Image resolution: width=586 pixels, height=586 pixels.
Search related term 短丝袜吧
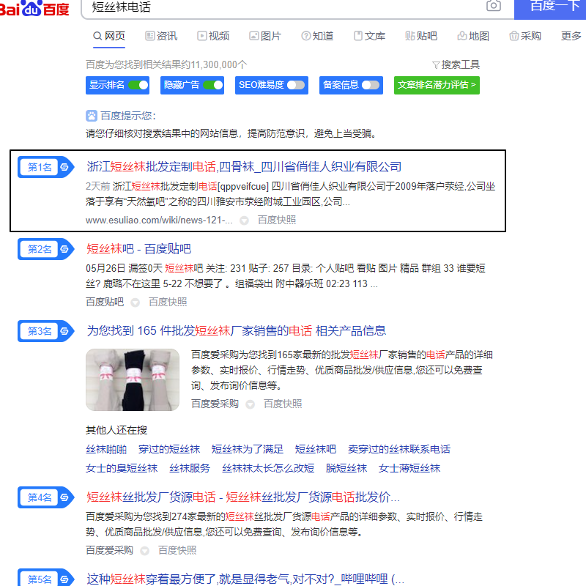pos(316,449)
